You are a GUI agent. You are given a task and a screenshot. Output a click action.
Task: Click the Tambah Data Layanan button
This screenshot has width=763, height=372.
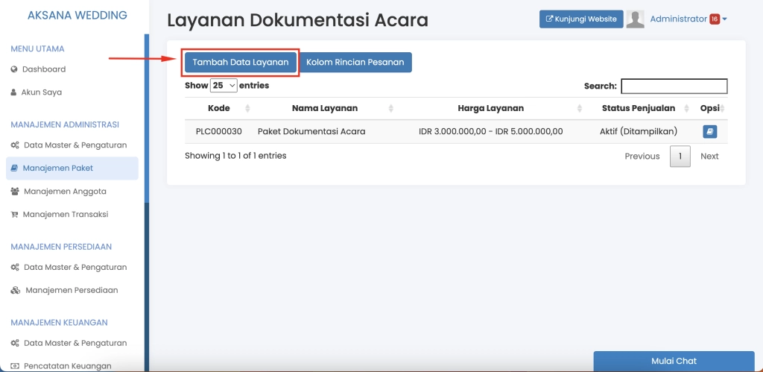[241, 63]
